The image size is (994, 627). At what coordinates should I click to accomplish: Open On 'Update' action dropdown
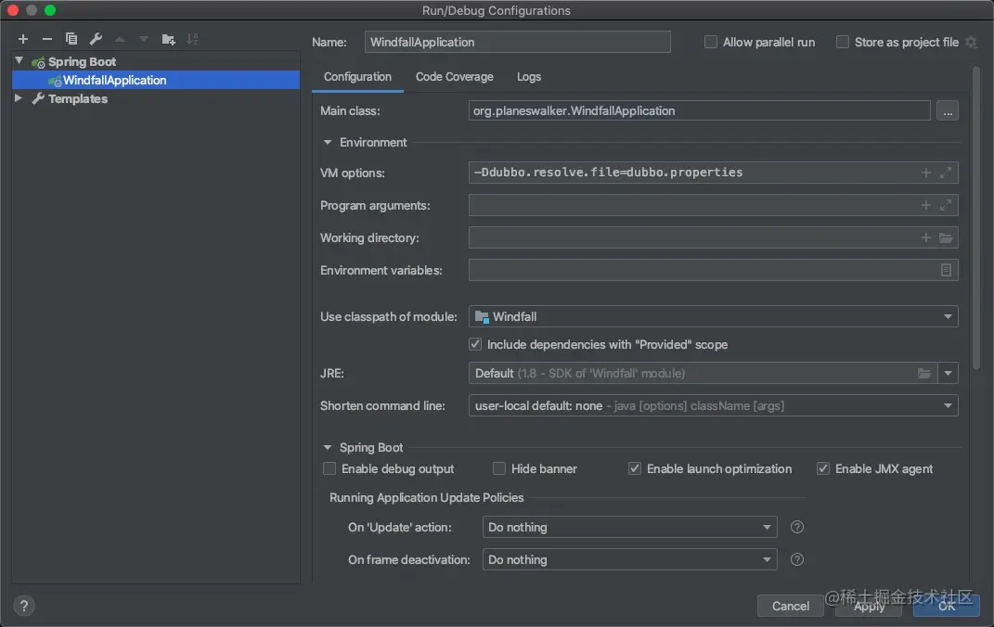(x=629, y=527)
